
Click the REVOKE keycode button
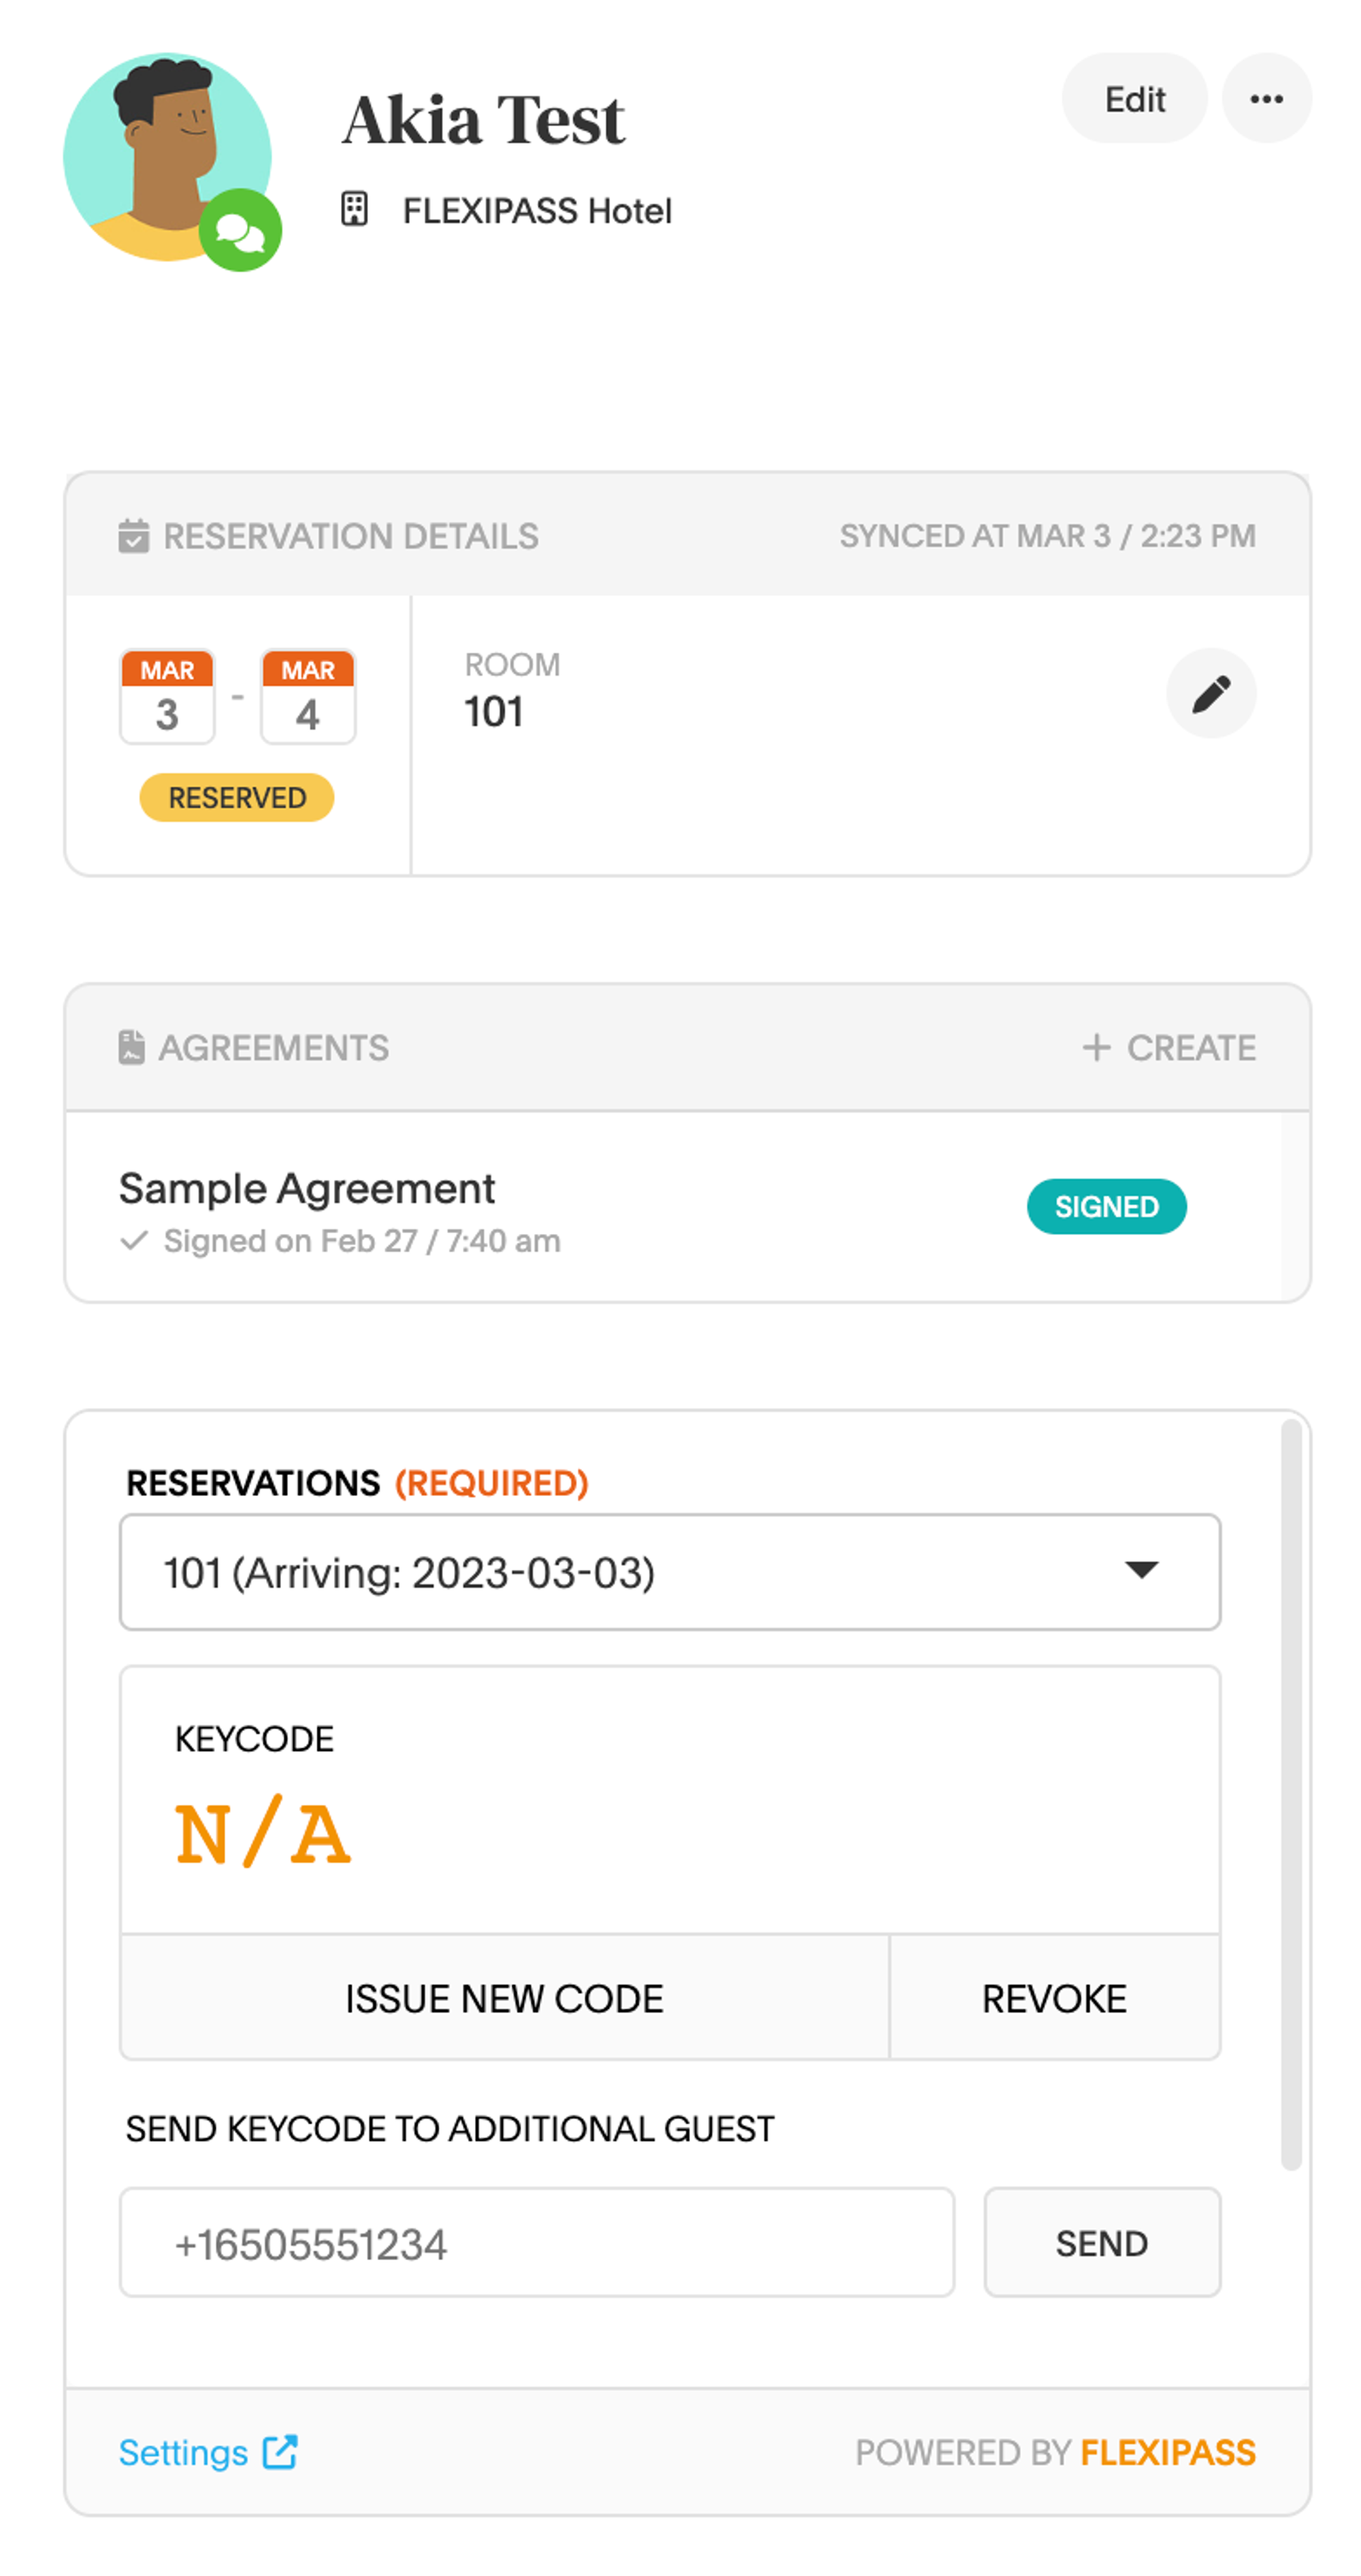click(1054, 1997)
